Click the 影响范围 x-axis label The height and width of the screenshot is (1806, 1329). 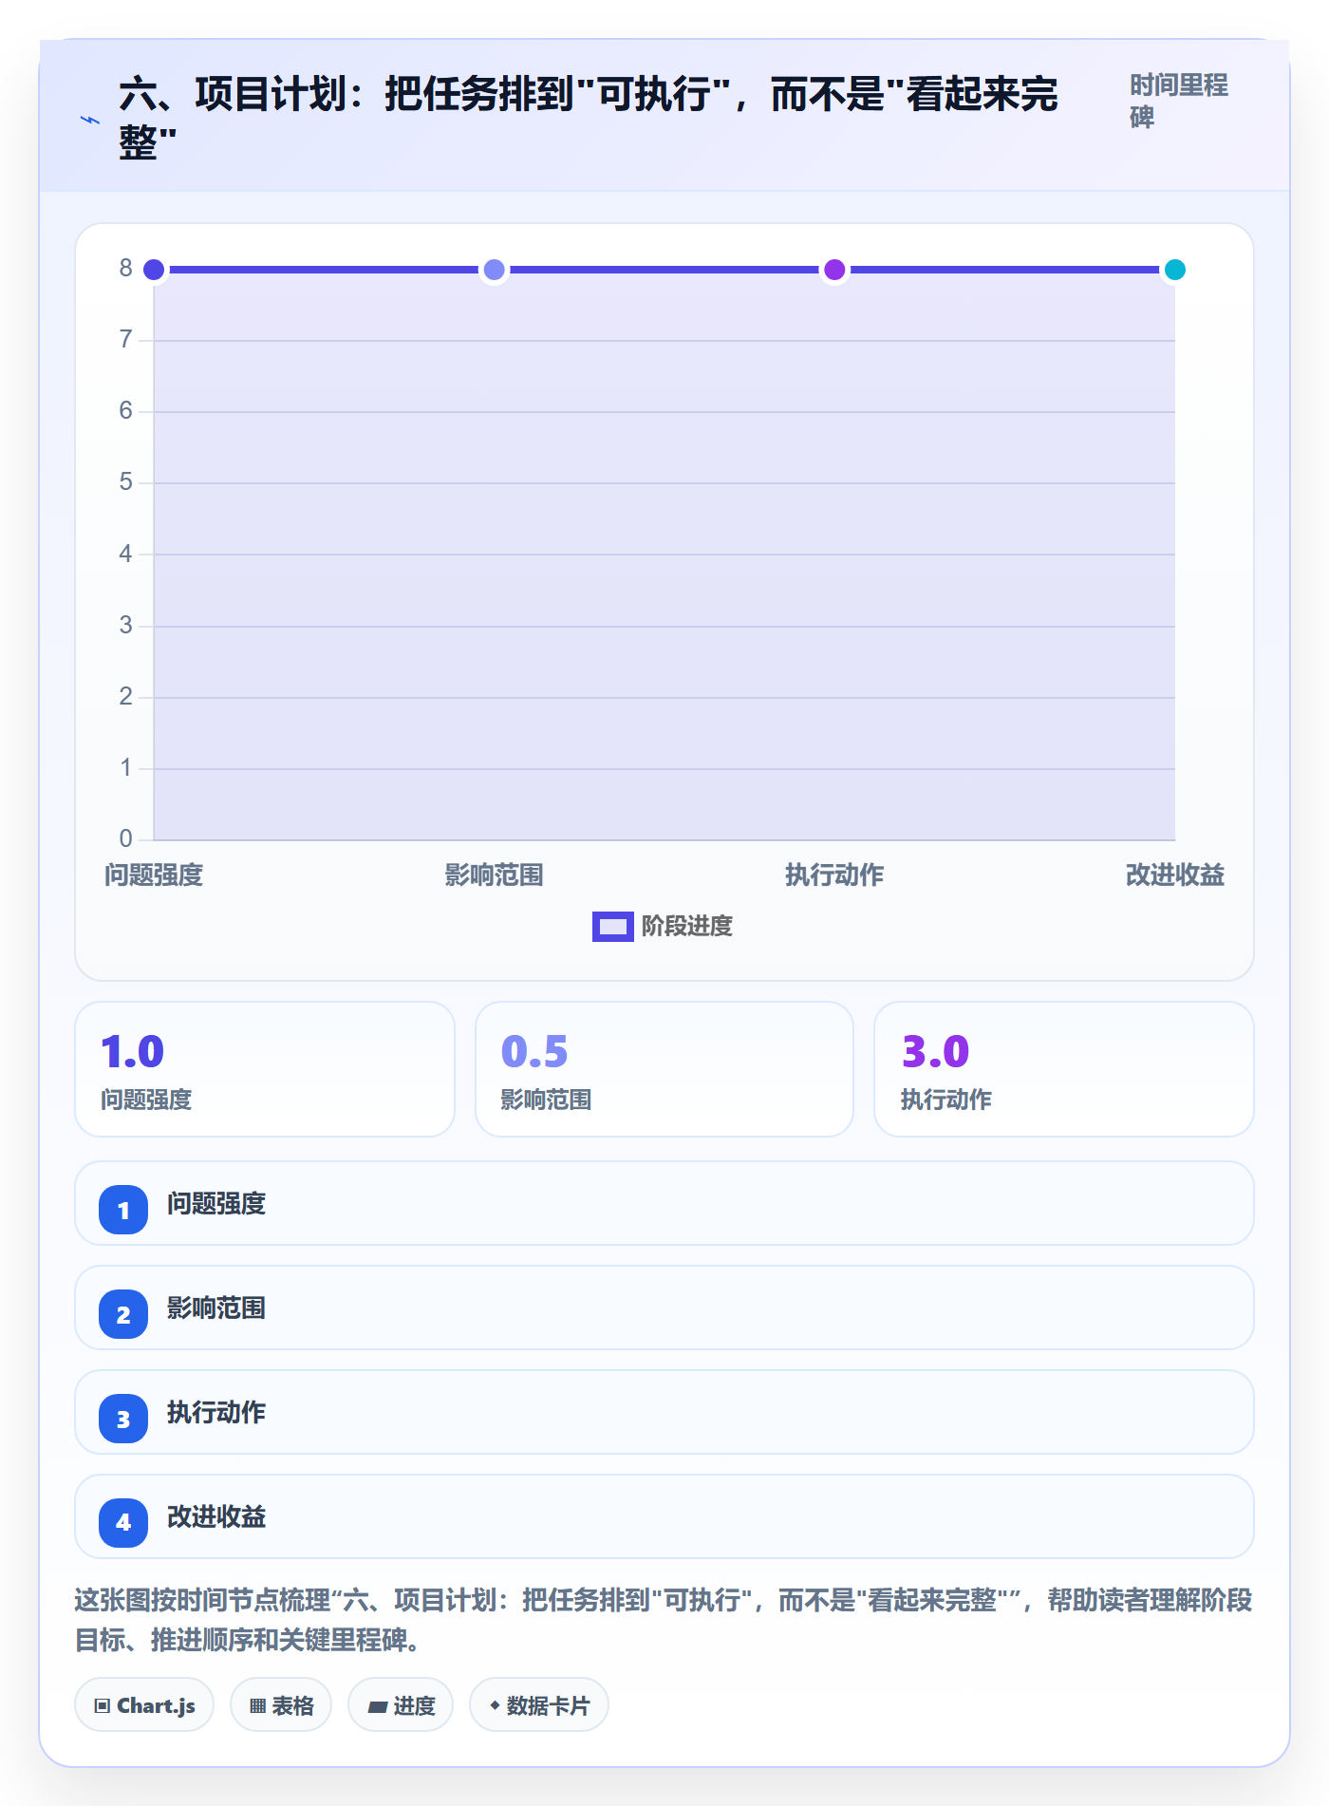pos(494,875)
